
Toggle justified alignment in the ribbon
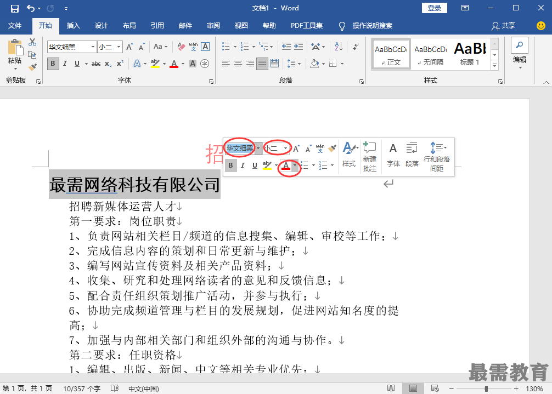[262, 64]
